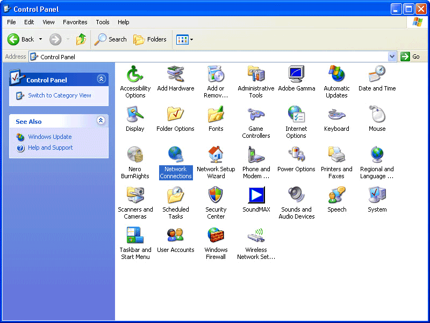This screenshot has width=430, height=323.
Task: Open the Windows Update link
Action: [x=50, y=137]
